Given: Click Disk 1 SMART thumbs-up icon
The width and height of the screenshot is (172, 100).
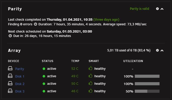Looking at the screenshot, I should (x=91, y=76).
